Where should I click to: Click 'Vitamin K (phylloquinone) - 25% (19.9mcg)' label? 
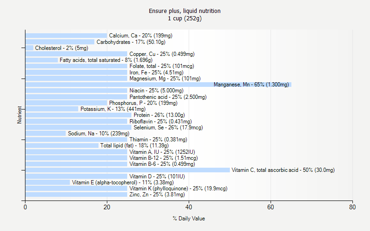coord(178,188)
